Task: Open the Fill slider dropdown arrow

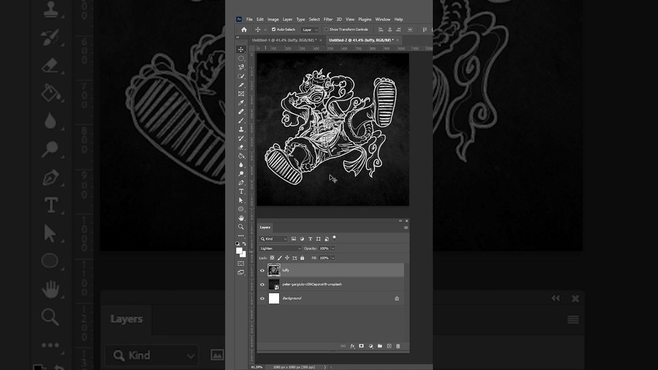Action: 333,258
